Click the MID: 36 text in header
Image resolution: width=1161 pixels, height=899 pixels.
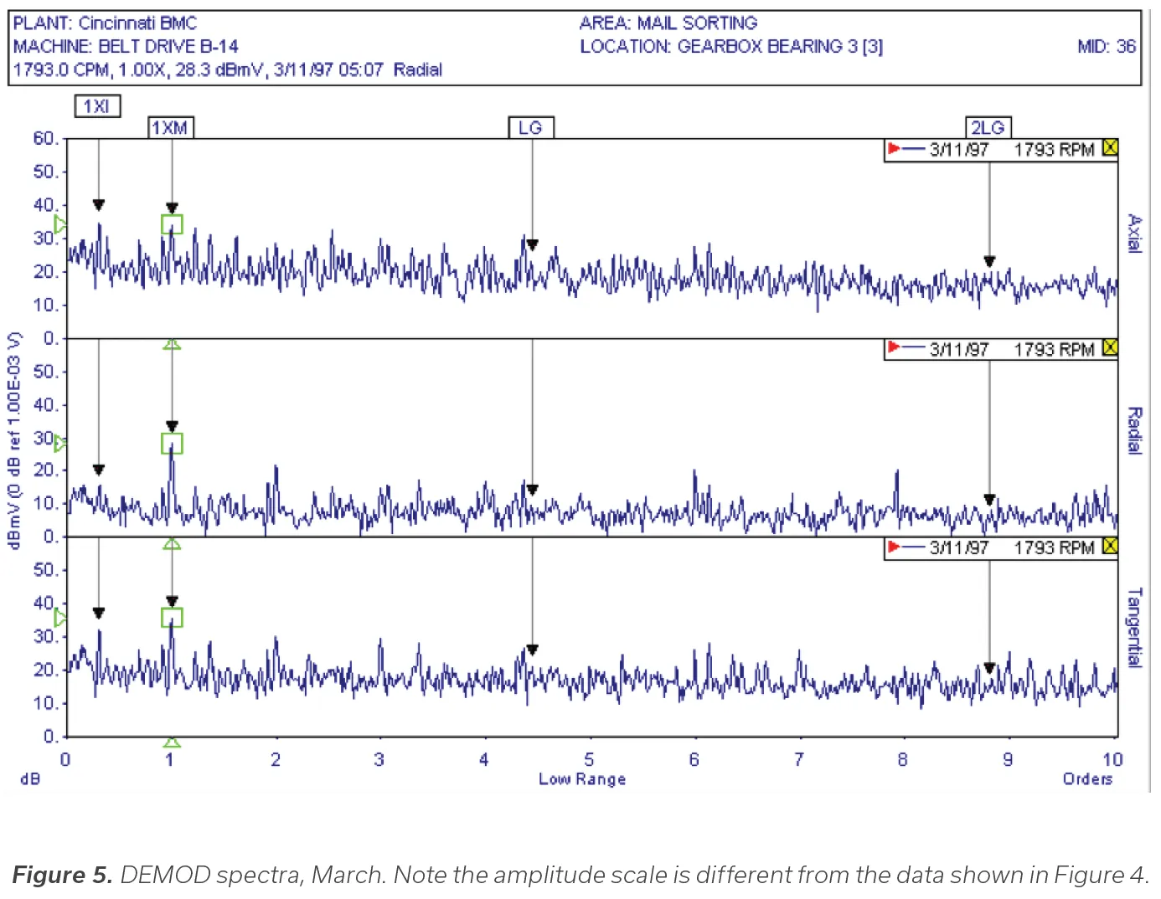click(x=1106, y=47)
